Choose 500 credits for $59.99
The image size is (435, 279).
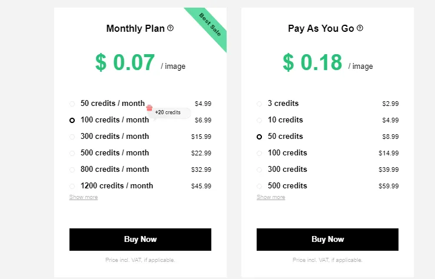pos(259,186)
